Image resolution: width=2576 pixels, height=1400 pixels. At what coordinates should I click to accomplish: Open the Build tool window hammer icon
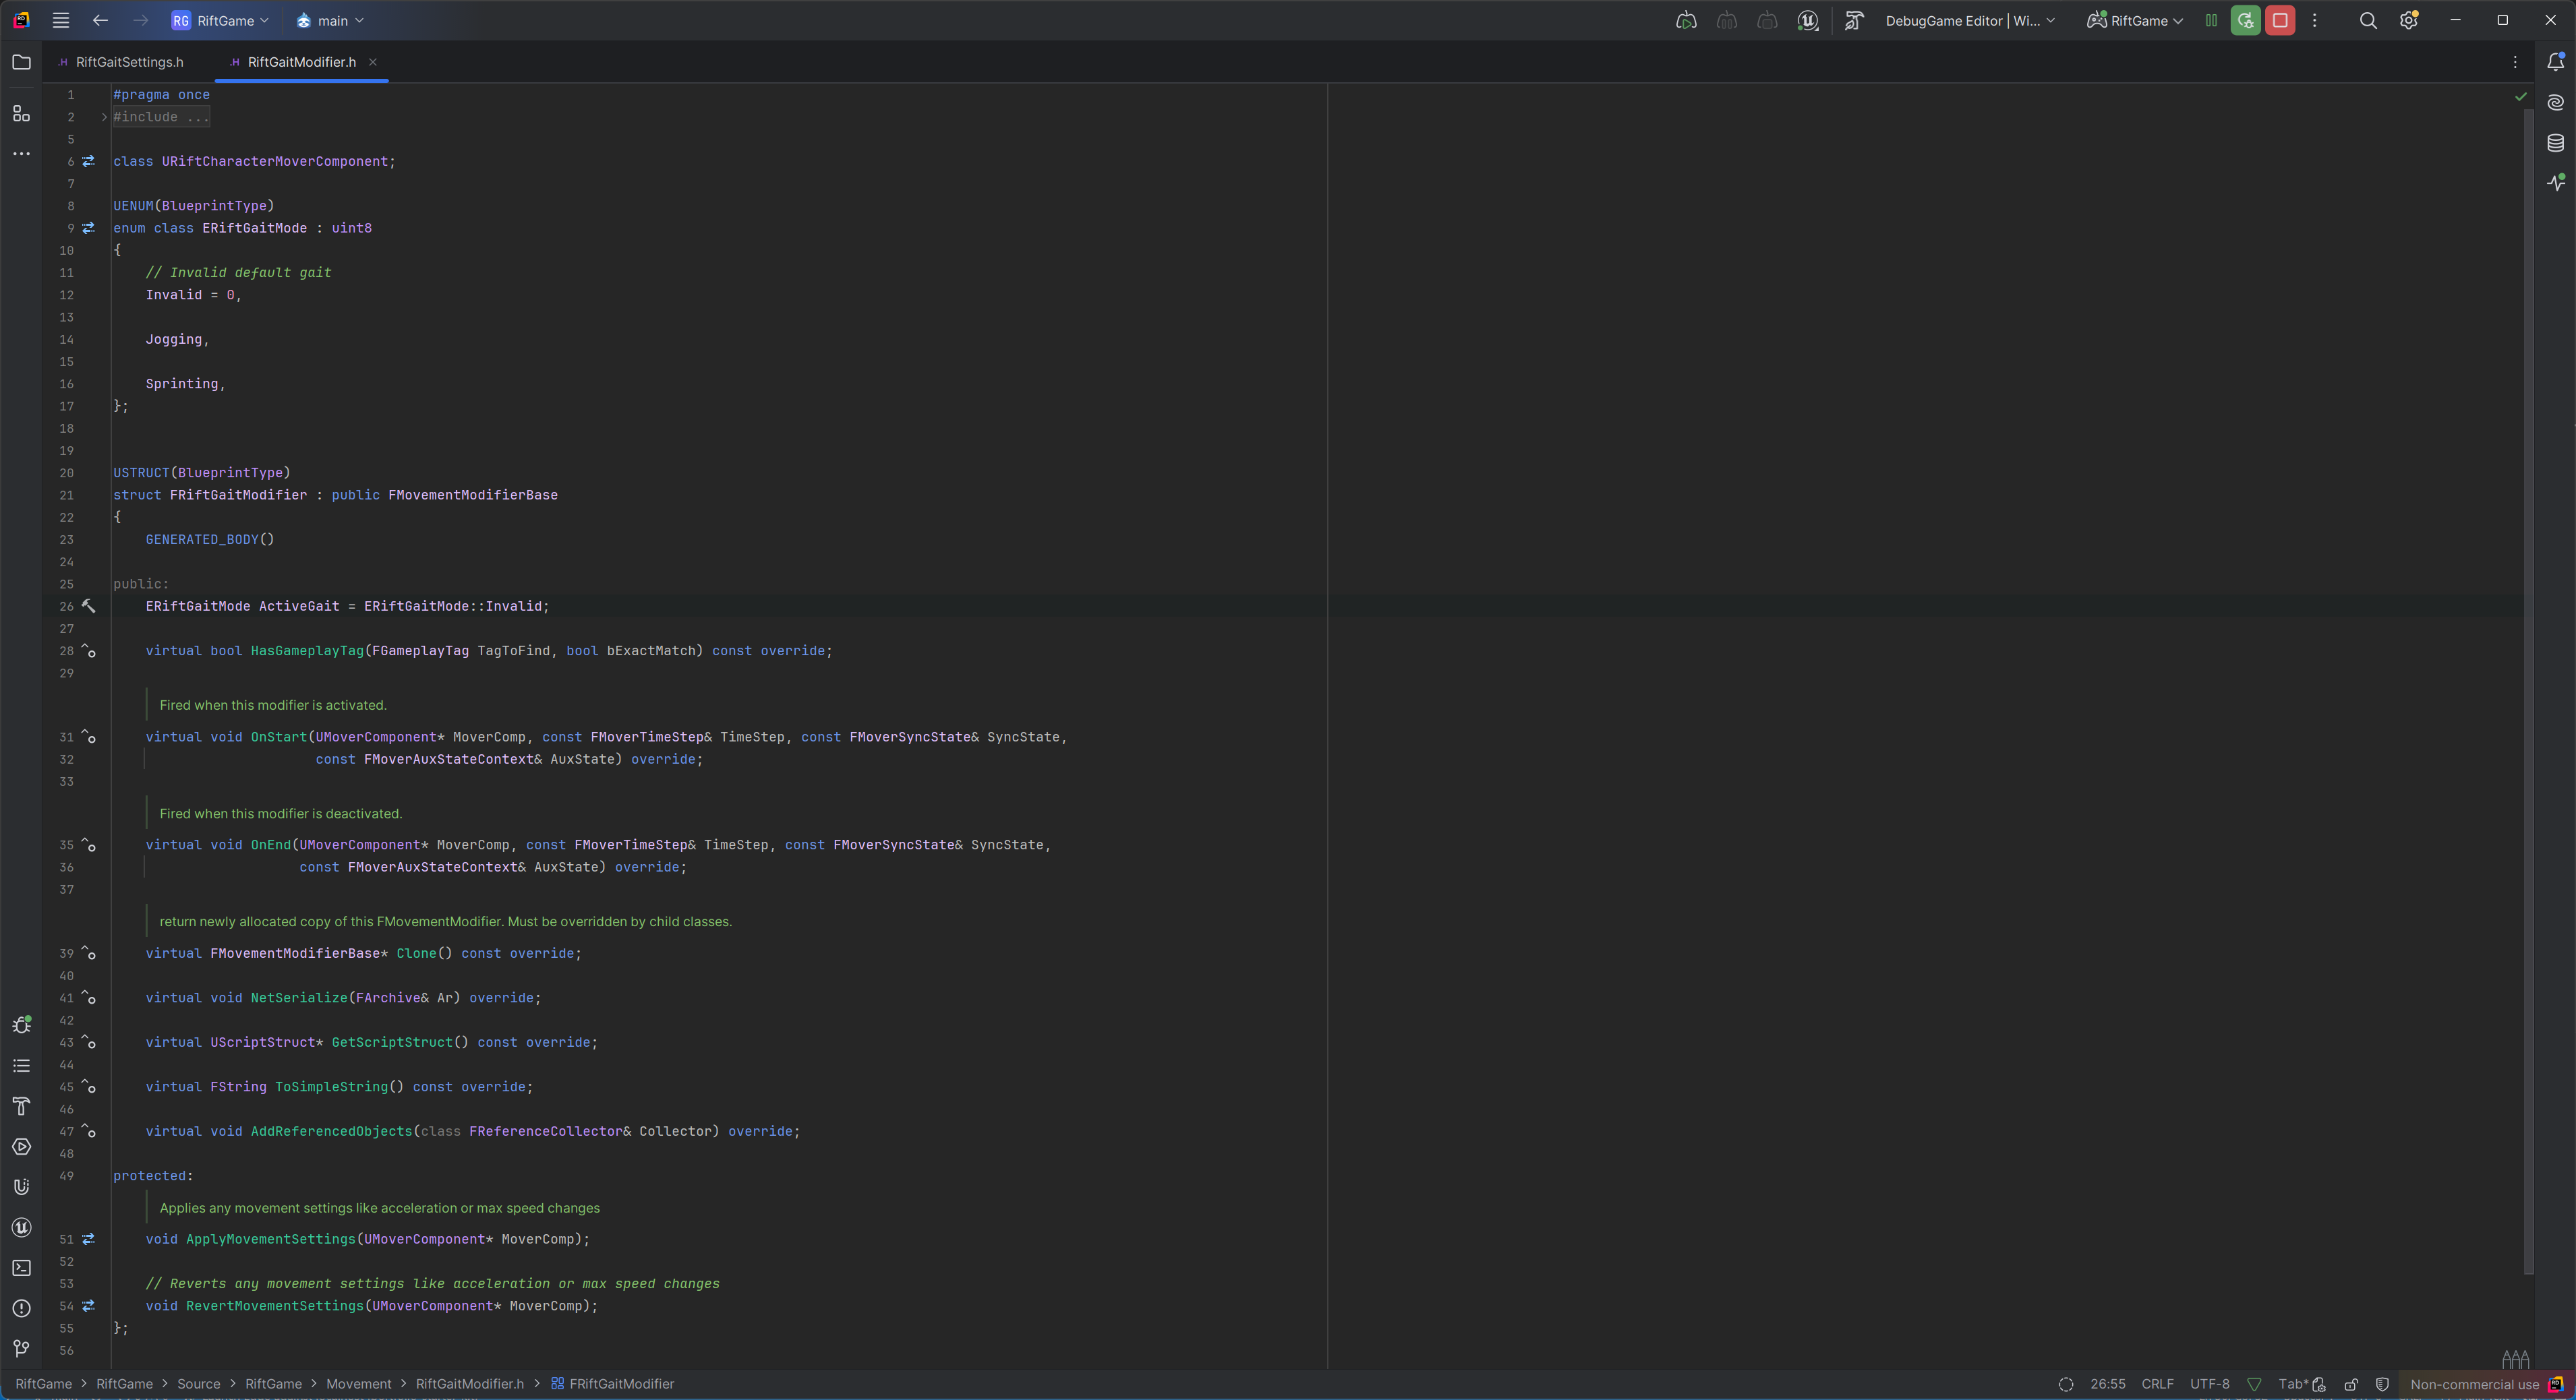pyautogui.click(x=21, y=1106)
